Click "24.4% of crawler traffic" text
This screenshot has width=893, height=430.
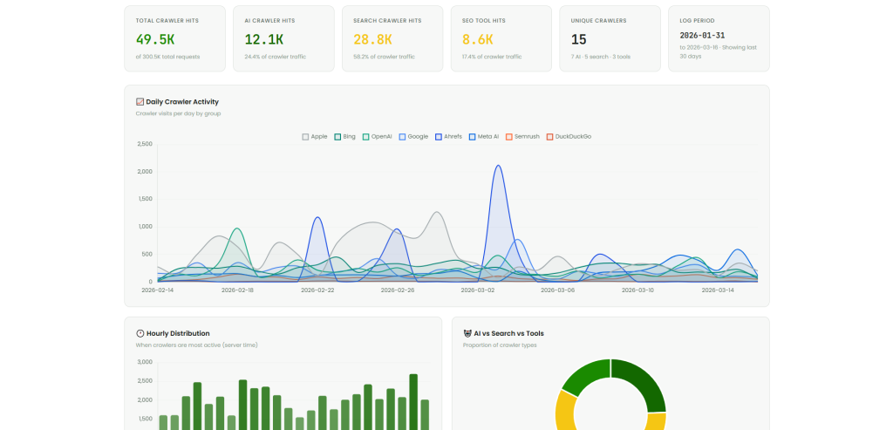(x=275, y=57)
